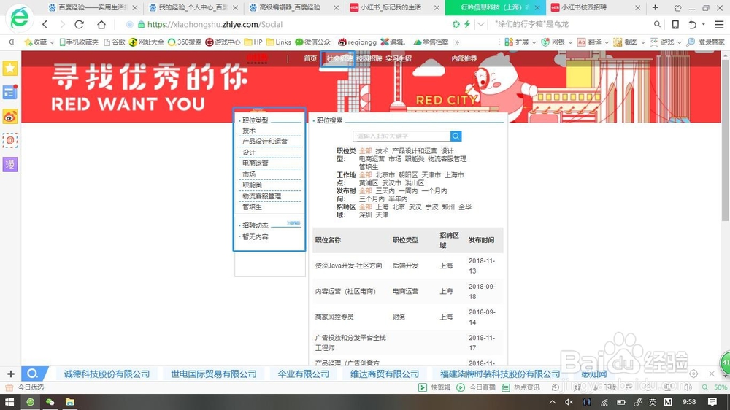Select 技术 in the 职位类型 sidebar
Screen dimensions: 730x410
[249, 131]
